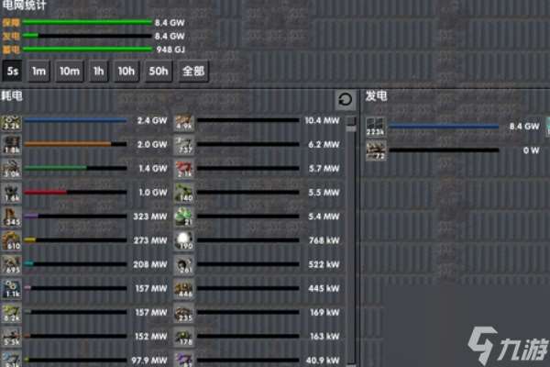The image size is (550, 367).
Task: Click the 保障 satisfaction progress bar
Action: pyautogui.click(x=87, y=22)
